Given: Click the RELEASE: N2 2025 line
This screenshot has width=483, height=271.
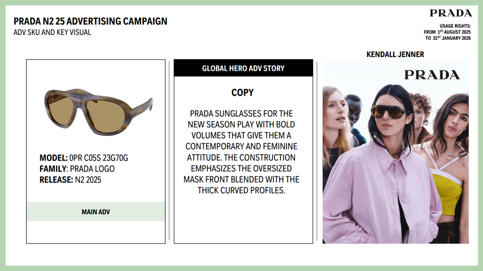Looking at the screenshot, I should pyautogui.click(x=70, y=179).
